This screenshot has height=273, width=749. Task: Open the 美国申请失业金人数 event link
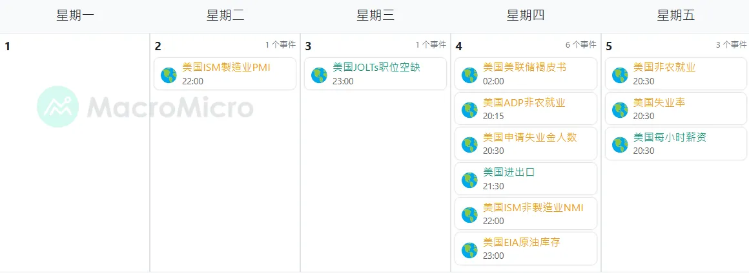(x=529, y=137)
